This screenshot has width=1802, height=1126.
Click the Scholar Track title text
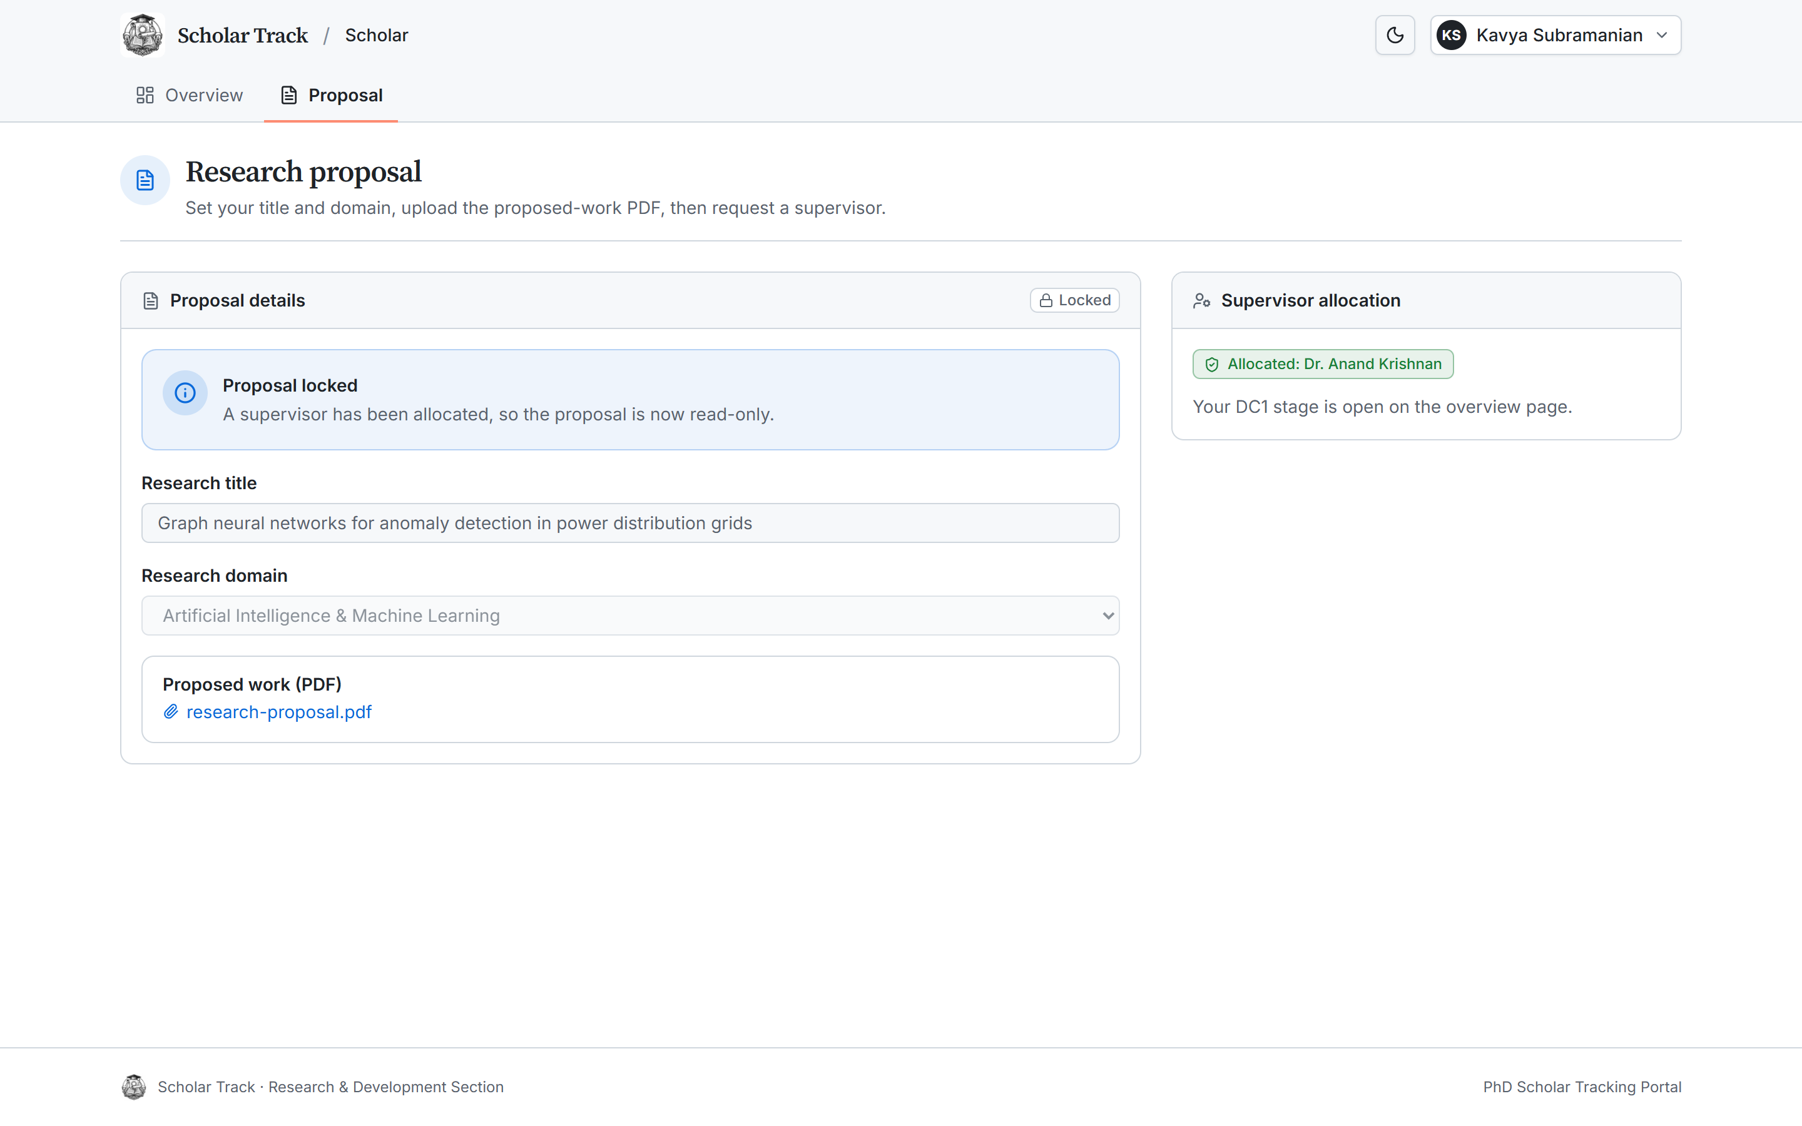(243, 35)
